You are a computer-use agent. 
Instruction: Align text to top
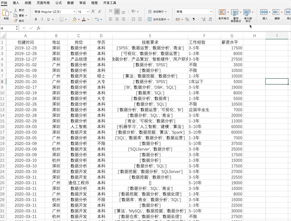click(111, 12)
